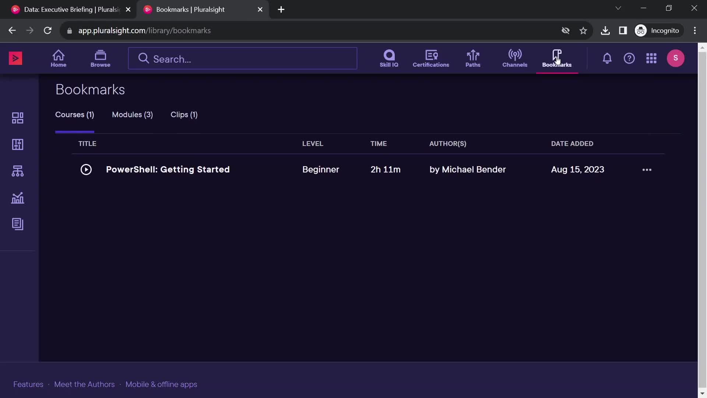707x398 pixels.
Task: Click Meet the Authors footer link
Action: [x=84, y=384]
